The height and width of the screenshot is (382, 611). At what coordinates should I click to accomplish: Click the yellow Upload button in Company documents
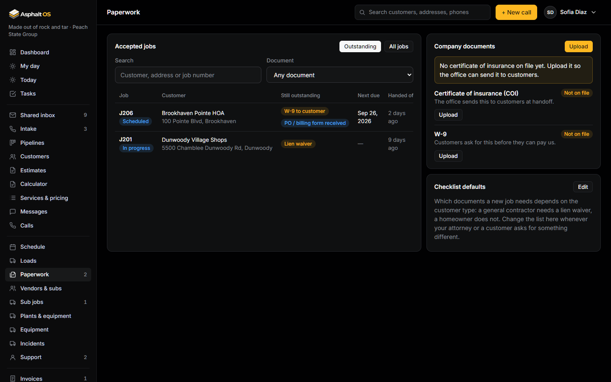[x=578, y=46]
